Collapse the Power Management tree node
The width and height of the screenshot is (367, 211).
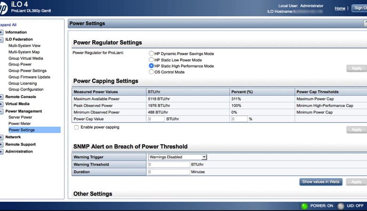[1, 112]
